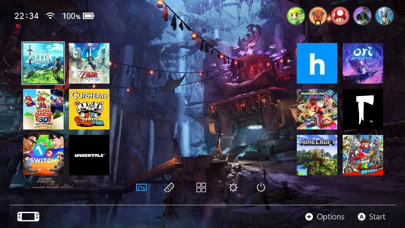Select the red mushroom user avatar
The height and width of the screenshot is (228, 405).
[x=340, y=16]
